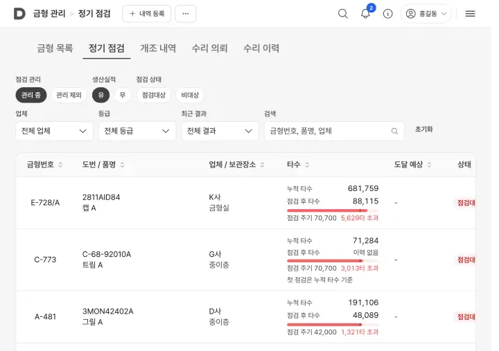The height and width of the screenshot is (351, 499).
Task: Sort by 금형번호 column arrows
Action: [x=60, y=164]
